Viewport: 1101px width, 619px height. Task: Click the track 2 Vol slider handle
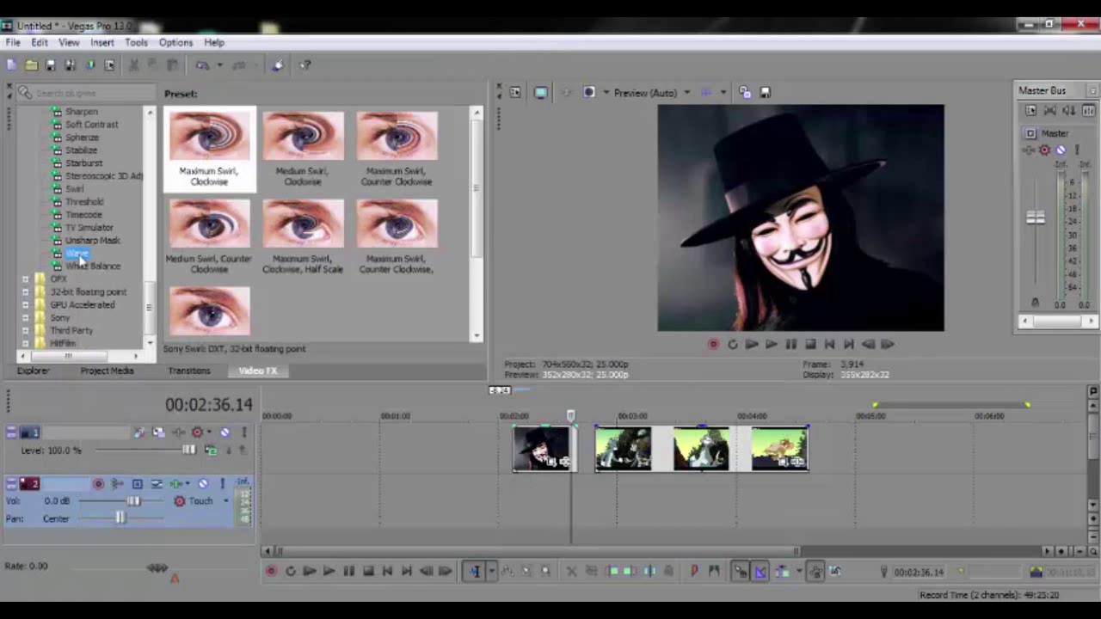pos(133,501)
